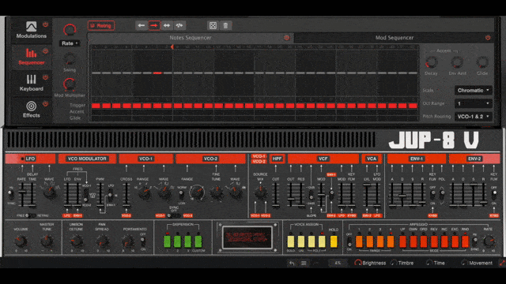Image resolution: width=506 pixels, height=284 pixels.
Task: Click the VCO-2 section header
Action: [x=210, y=159]
